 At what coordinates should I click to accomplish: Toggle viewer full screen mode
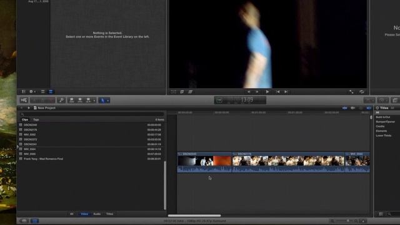coord(351,92)
